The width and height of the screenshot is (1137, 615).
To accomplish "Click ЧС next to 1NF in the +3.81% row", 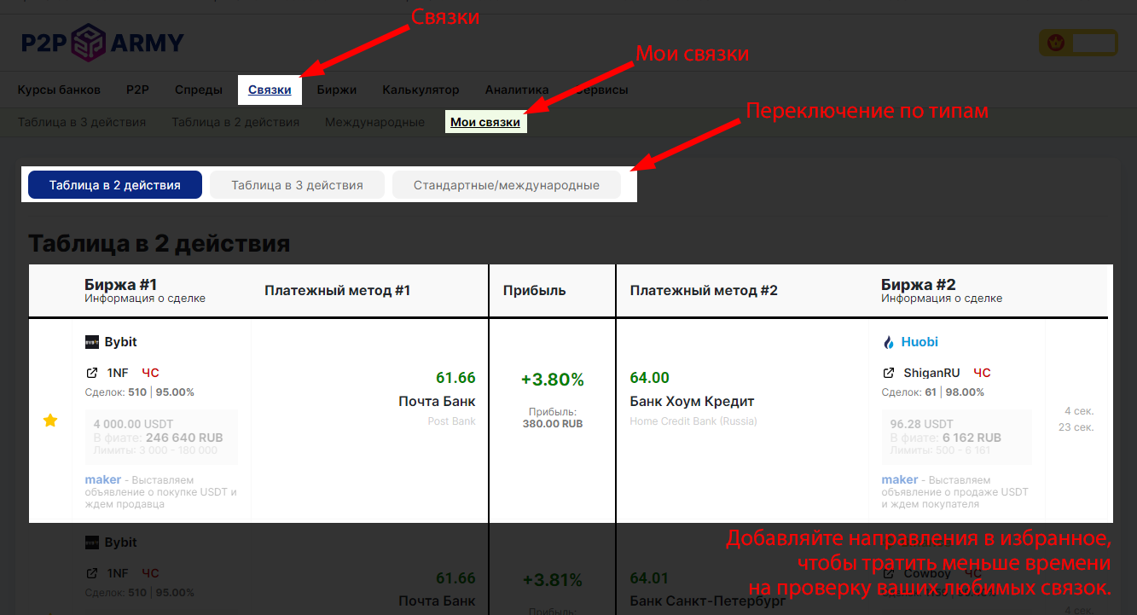I will [150, 573].
